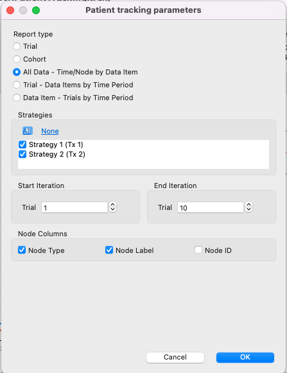
Task: Select All Data - Time/Node by Data Item
Action: 17,72
